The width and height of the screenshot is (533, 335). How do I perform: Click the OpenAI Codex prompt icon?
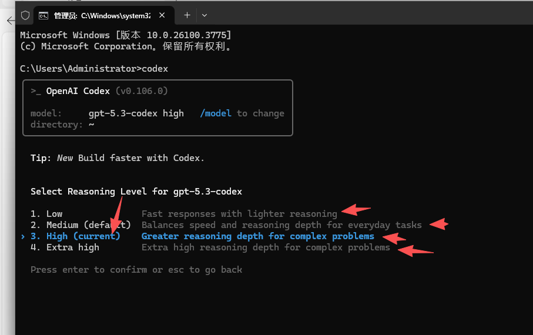coord(36,91)
